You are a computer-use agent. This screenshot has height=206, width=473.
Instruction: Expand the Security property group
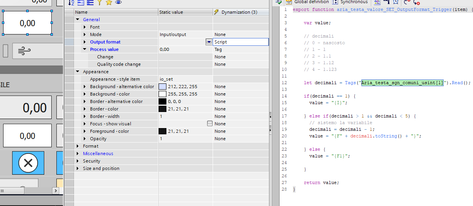tap(78, 161)
